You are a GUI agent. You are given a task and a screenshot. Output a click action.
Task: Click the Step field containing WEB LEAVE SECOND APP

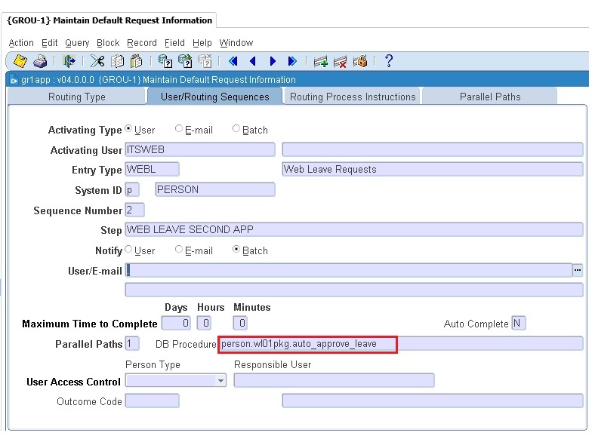point(353,229)
